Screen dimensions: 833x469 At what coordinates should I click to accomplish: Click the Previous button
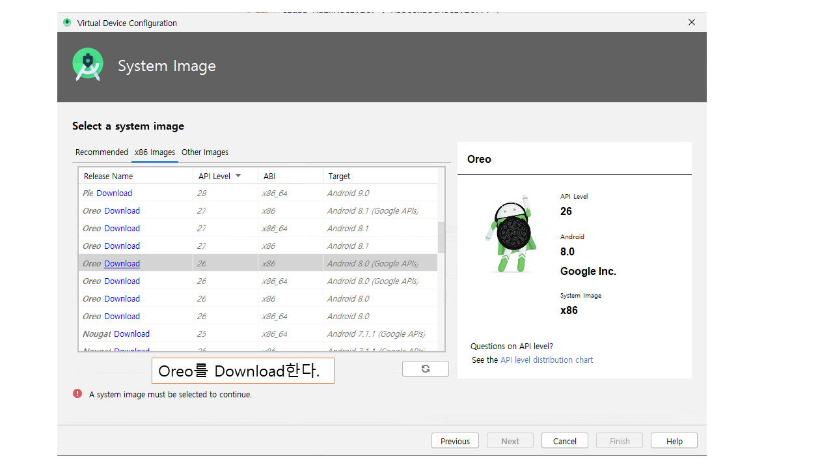[x=455, y=441]
